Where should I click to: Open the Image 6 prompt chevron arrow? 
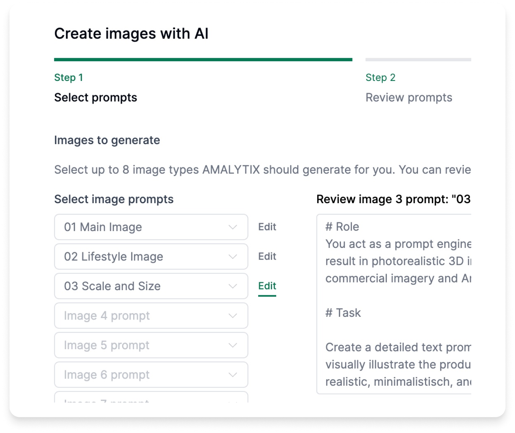pyautogui.click(x=233, y=375)
